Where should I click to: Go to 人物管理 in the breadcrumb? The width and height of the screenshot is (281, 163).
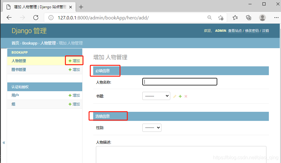48,43
